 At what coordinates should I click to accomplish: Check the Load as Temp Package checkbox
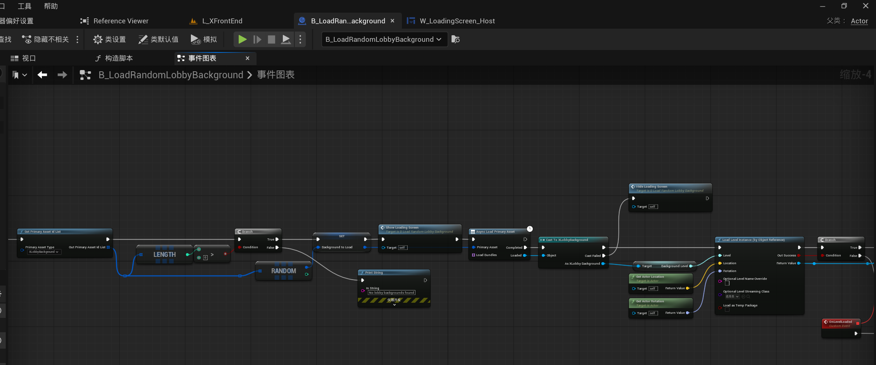click(x=727, y=310)
